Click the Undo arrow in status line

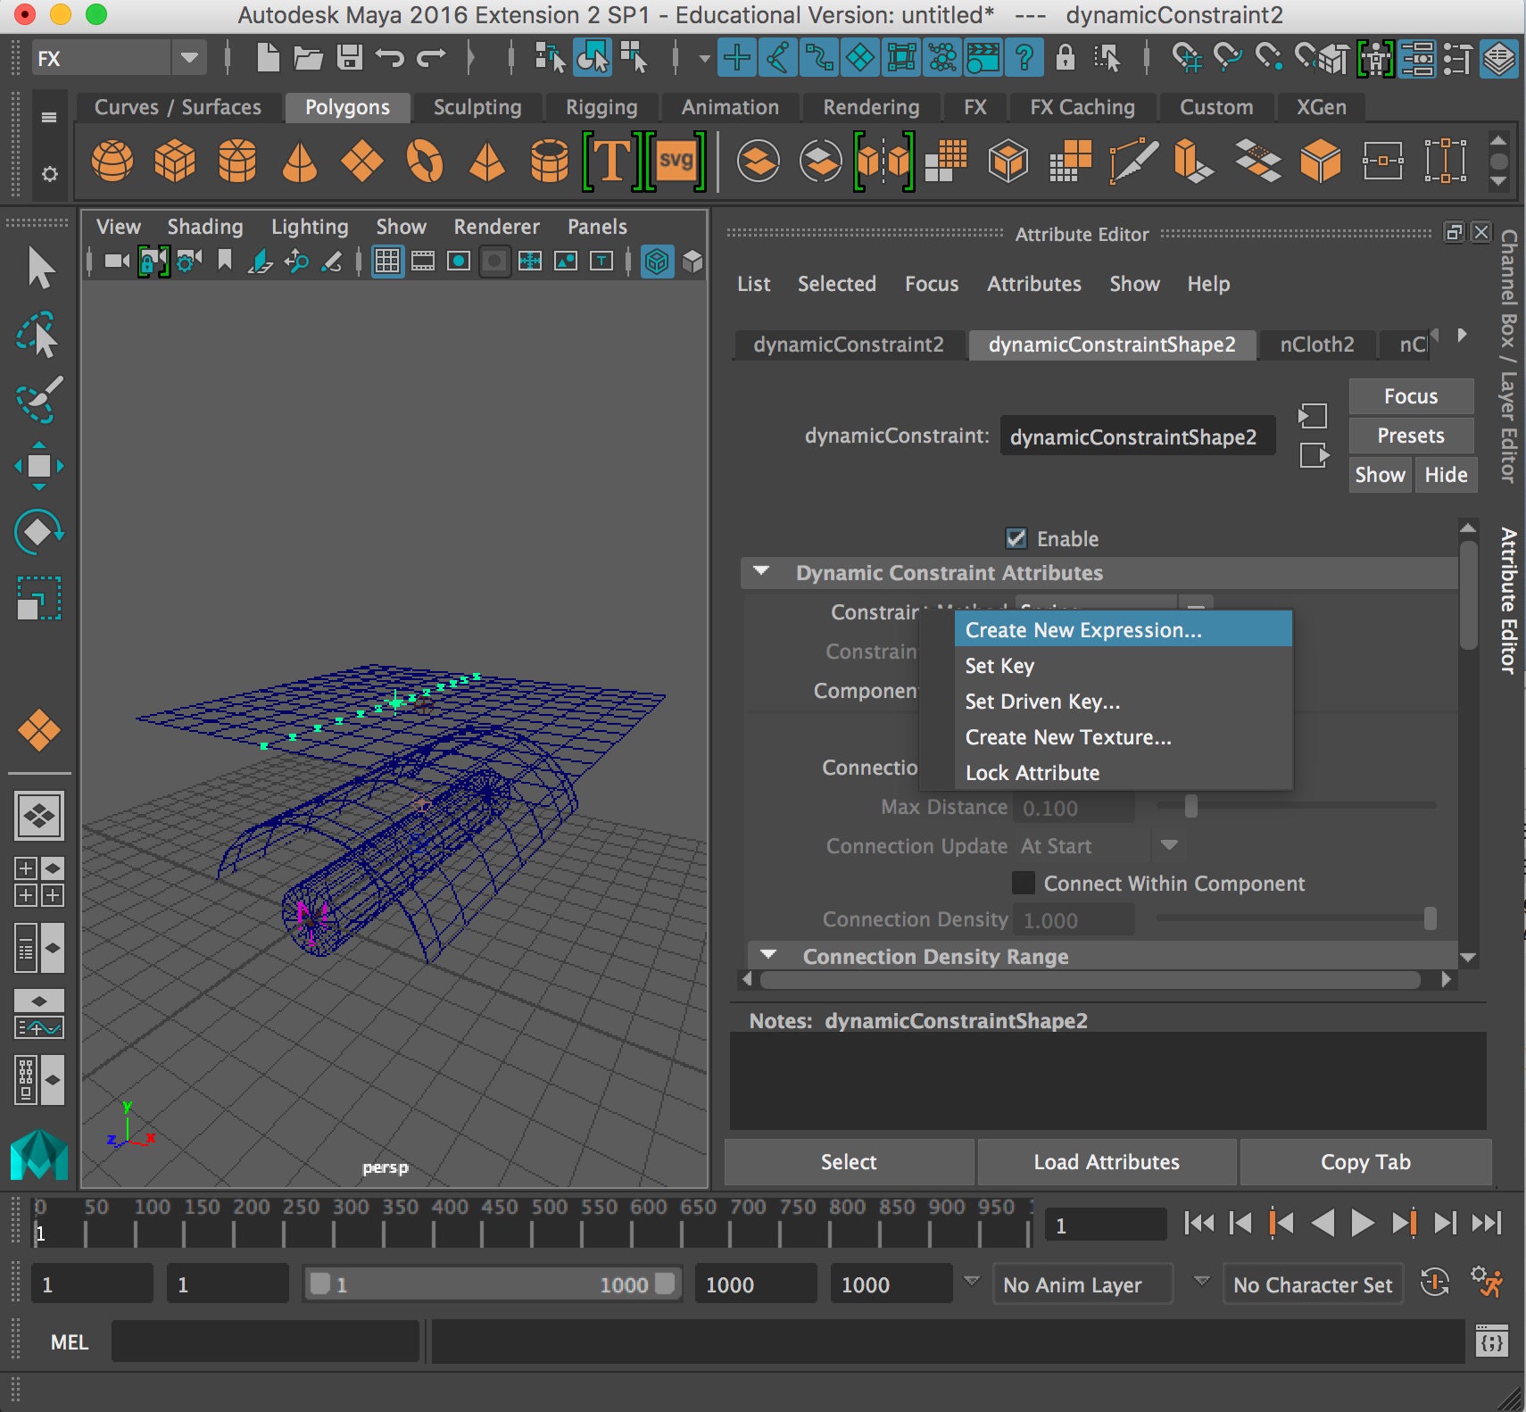point(390,59)
